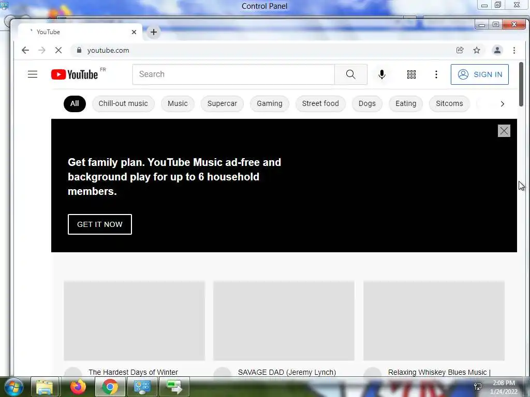Open the YouTube apps grid icon
The width and height of the screenshot is (530, 397).
tap(411, 74)
